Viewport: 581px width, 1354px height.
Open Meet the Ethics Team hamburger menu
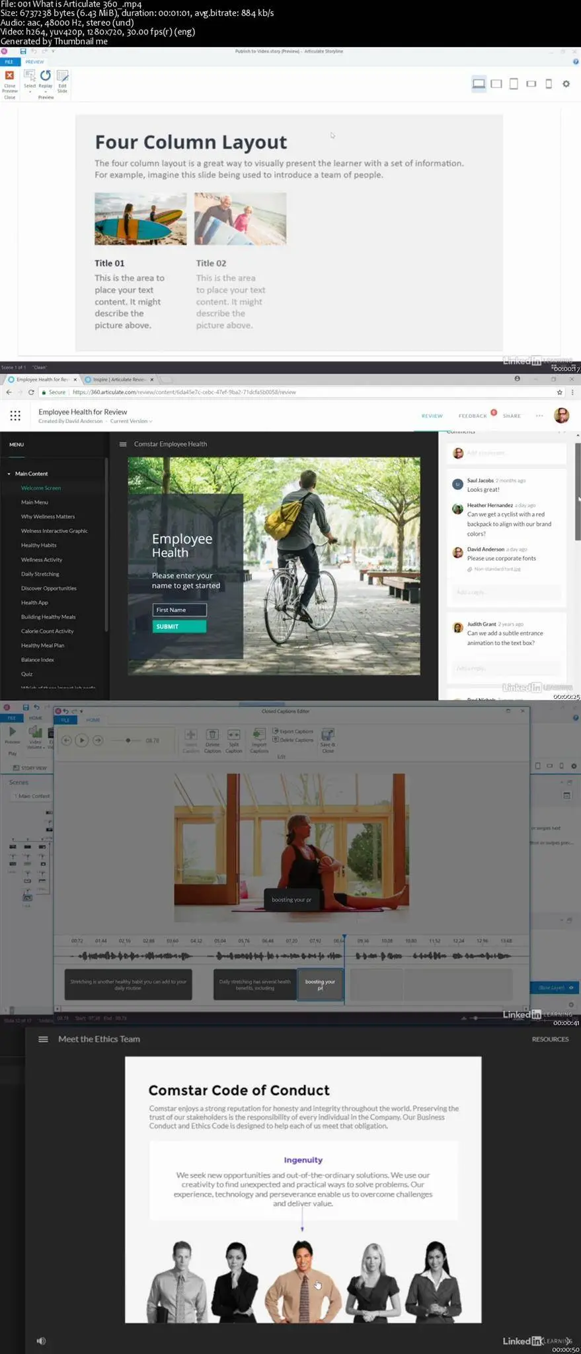pyautogui.click(x=43, y=1039)
